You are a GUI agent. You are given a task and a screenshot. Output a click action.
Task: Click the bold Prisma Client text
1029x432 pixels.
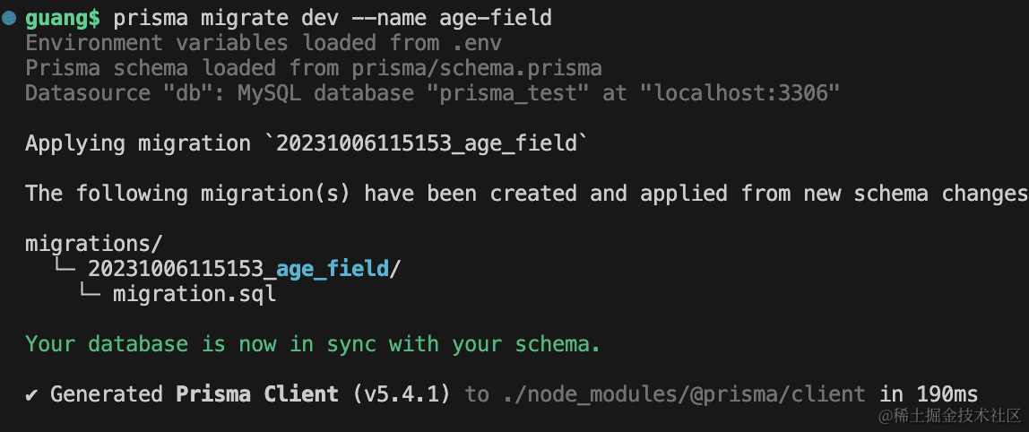tap(257, 394)
